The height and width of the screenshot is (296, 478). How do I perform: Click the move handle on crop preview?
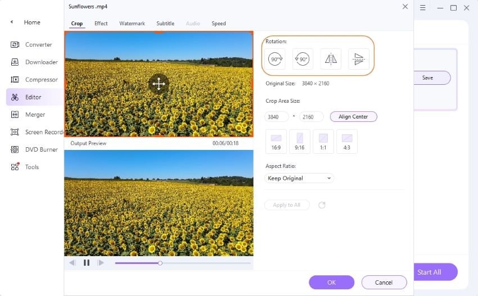coord(159,84)
